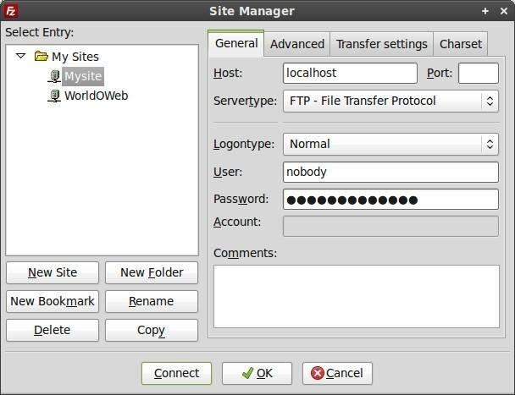Viewport: 515px width, 395px height.
Task: Click inside the Comments text area
Action: click(357, 297)
